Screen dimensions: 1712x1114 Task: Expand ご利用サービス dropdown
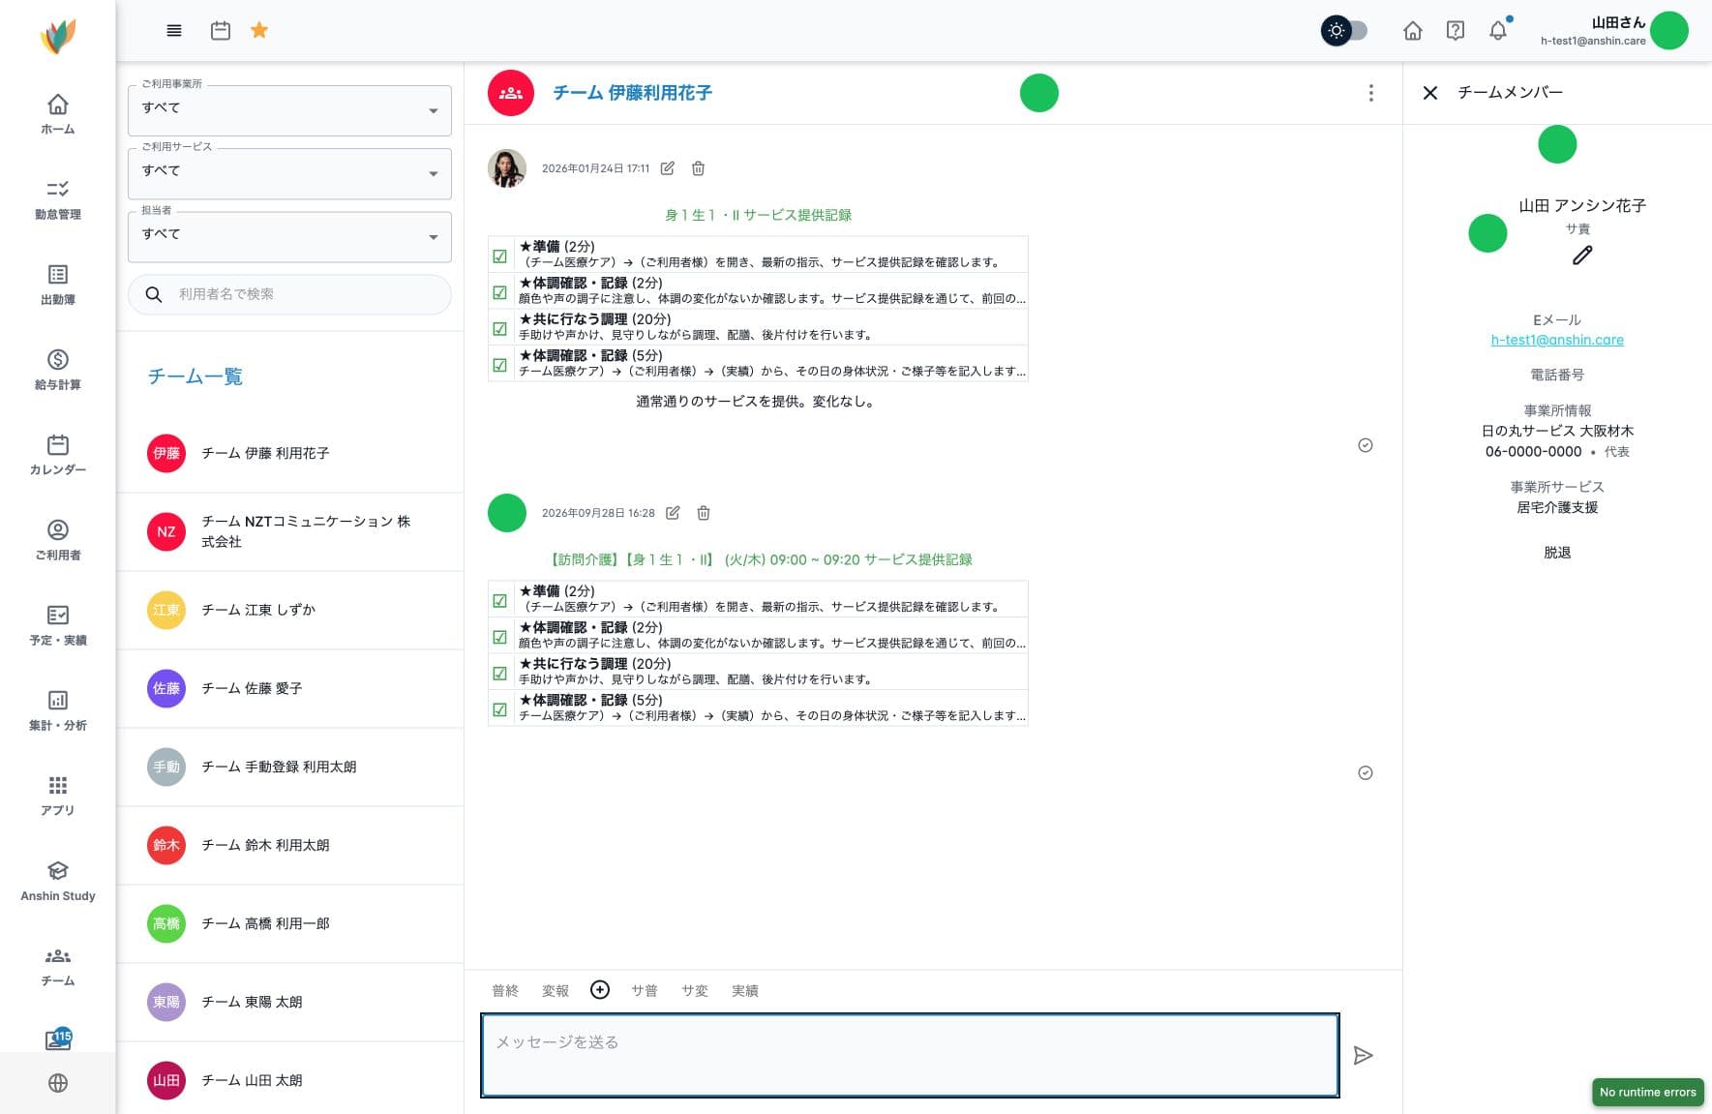click(289, 173)
